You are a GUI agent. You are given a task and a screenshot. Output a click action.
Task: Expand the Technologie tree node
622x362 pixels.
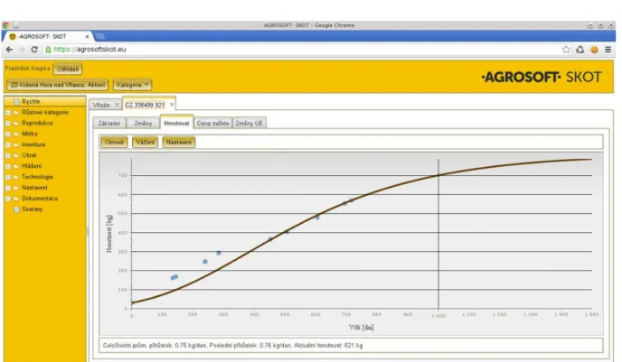point(7,177)
